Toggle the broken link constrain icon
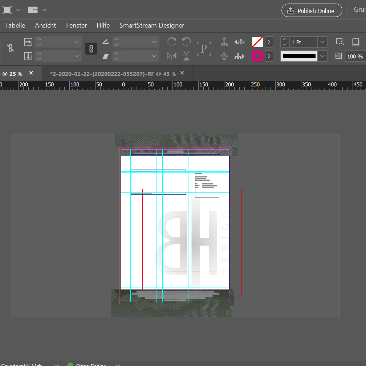Viewport: 366px width, 366px height. 11,48
